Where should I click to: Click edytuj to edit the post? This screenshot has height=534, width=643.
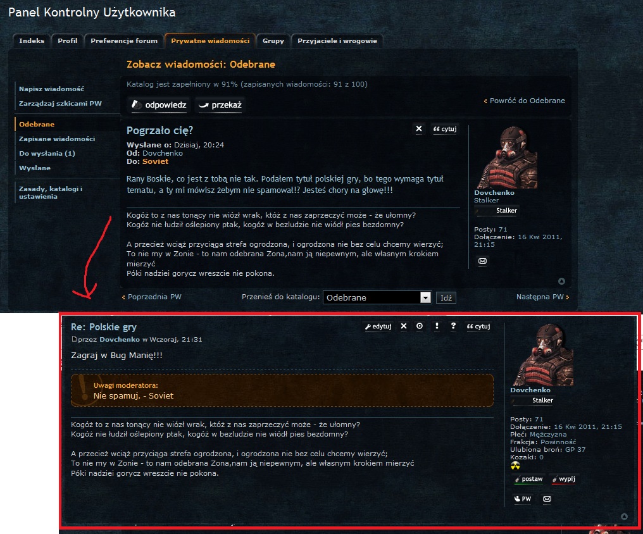tap(378, 326)
